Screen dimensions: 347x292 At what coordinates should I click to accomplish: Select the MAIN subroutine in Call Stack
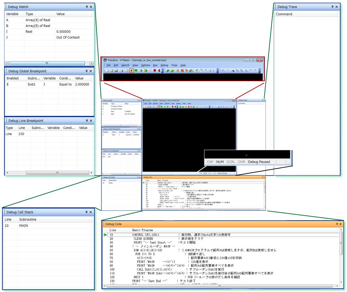pos(23,226)
